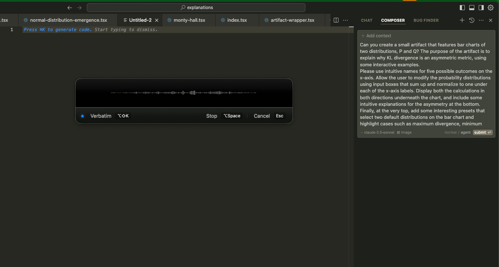Attach an image with the image button
Image resolution: width=499 pixels, height=267 pixels.
point(404,133)
